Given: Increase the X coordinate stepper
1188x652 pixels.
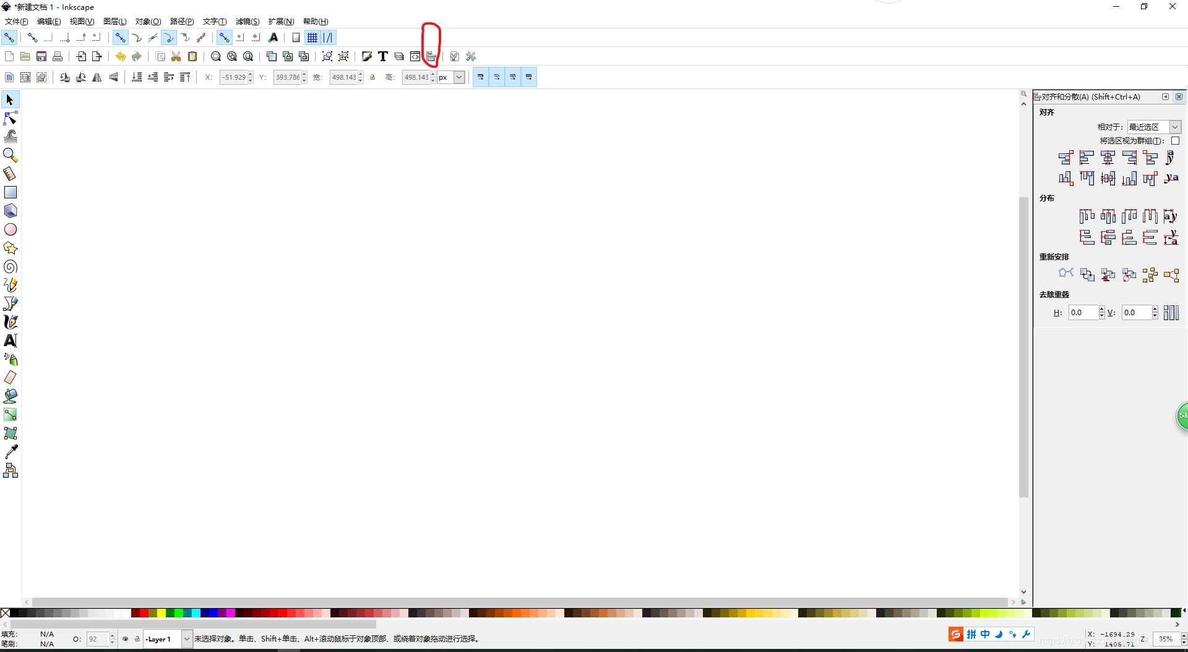Looking at the screenshot, I should 251,74.
